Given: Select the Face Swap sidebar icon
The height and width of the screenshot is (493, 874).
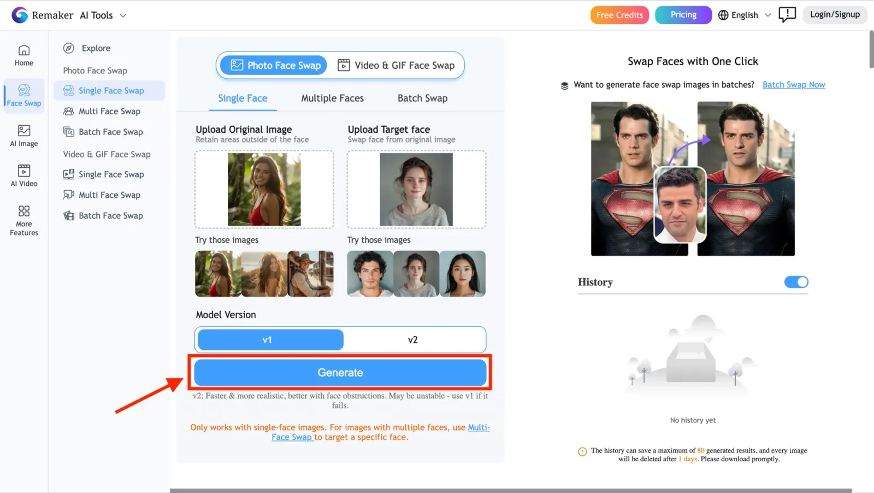Looking at the screenshot, I should (24, 96).
